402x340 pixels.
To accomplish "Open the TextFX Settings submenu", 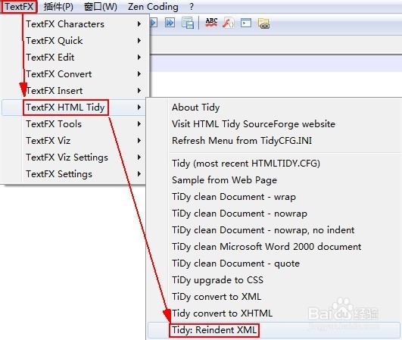I will tap(74, 174).
